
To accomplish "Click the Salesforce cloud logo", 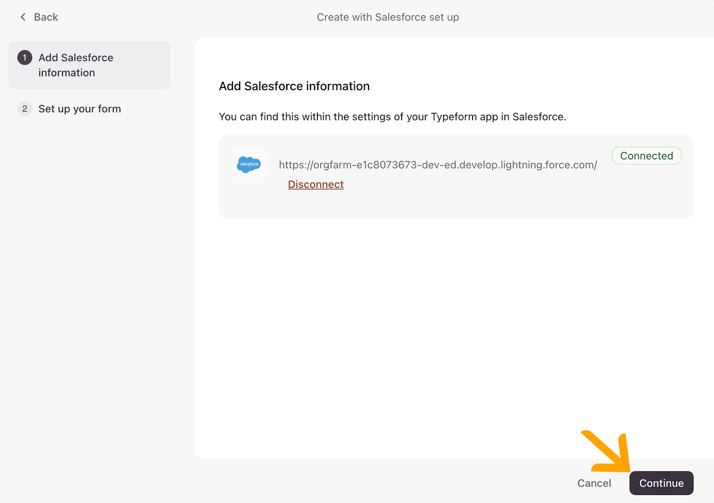I will (x=249, y=164).
